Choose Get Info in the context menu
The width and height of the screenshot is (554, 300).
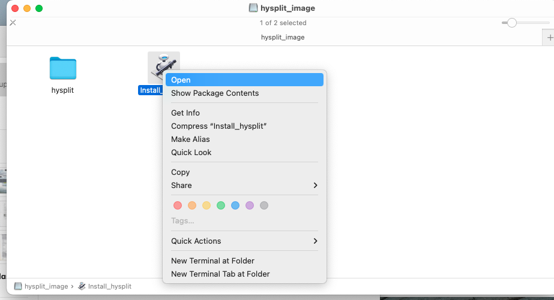(x=244, y=113)
